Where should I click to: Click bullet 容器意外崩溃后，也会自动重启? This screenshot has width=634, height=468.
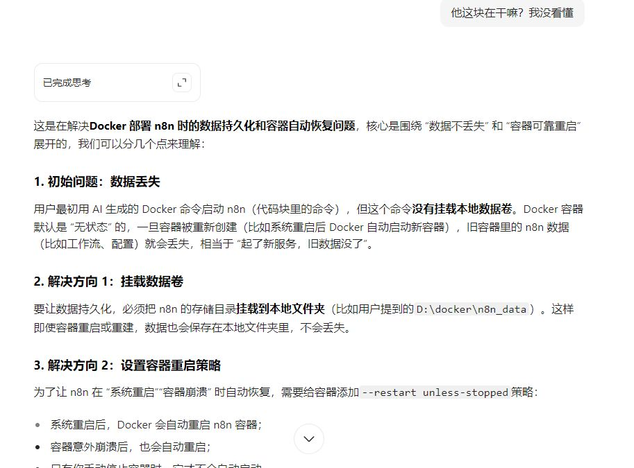tap(130, 447)
